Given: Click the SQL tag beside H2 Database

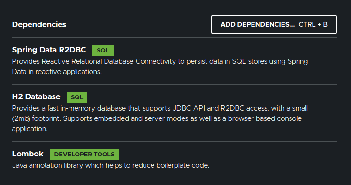Looking at the screenshot, I should pyautogui.click(x=77, y=97).
